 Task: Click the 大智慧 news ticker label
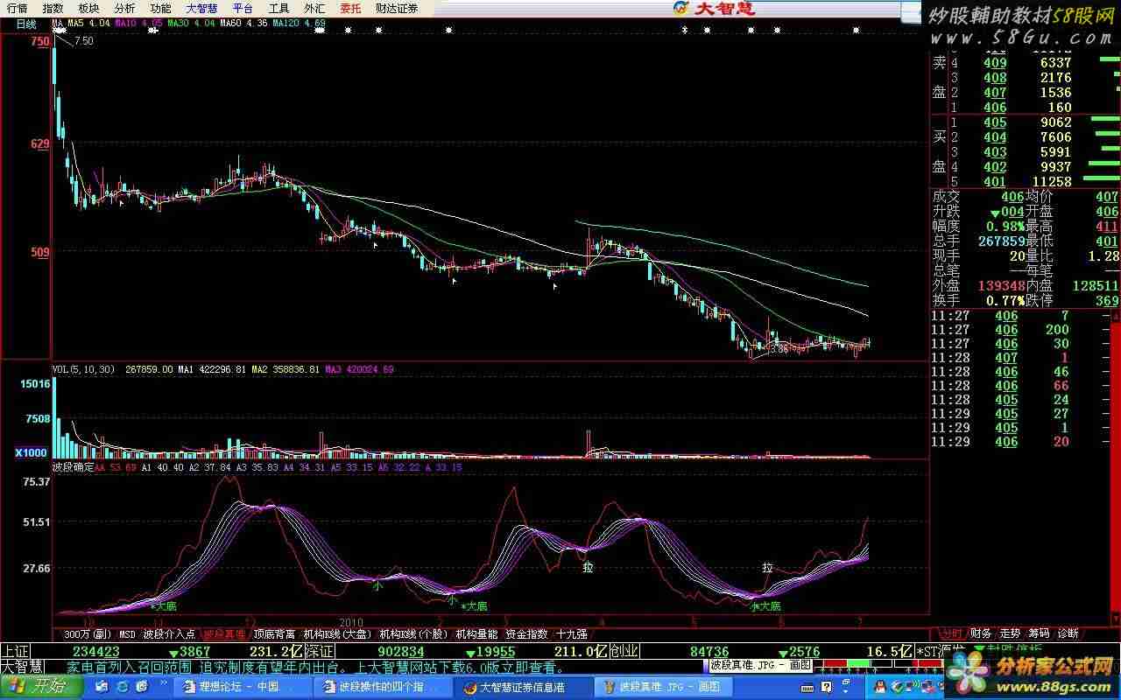click(x=22, y=667)
